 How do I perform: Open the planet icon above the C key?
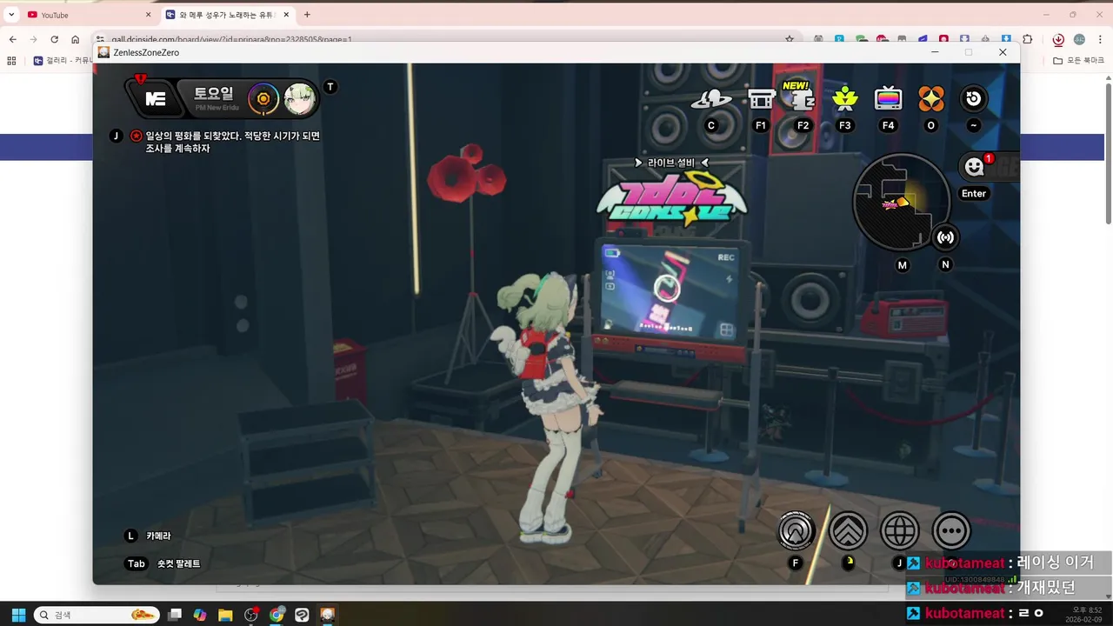[x=711, y=98]
